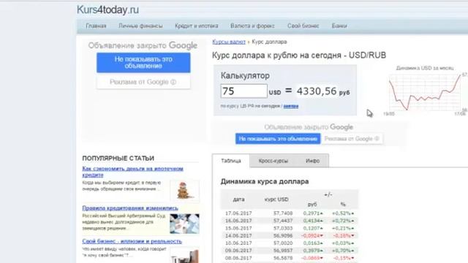
Task: Switch to the Кросс-курсы tab
Action: tap(273, 161)
